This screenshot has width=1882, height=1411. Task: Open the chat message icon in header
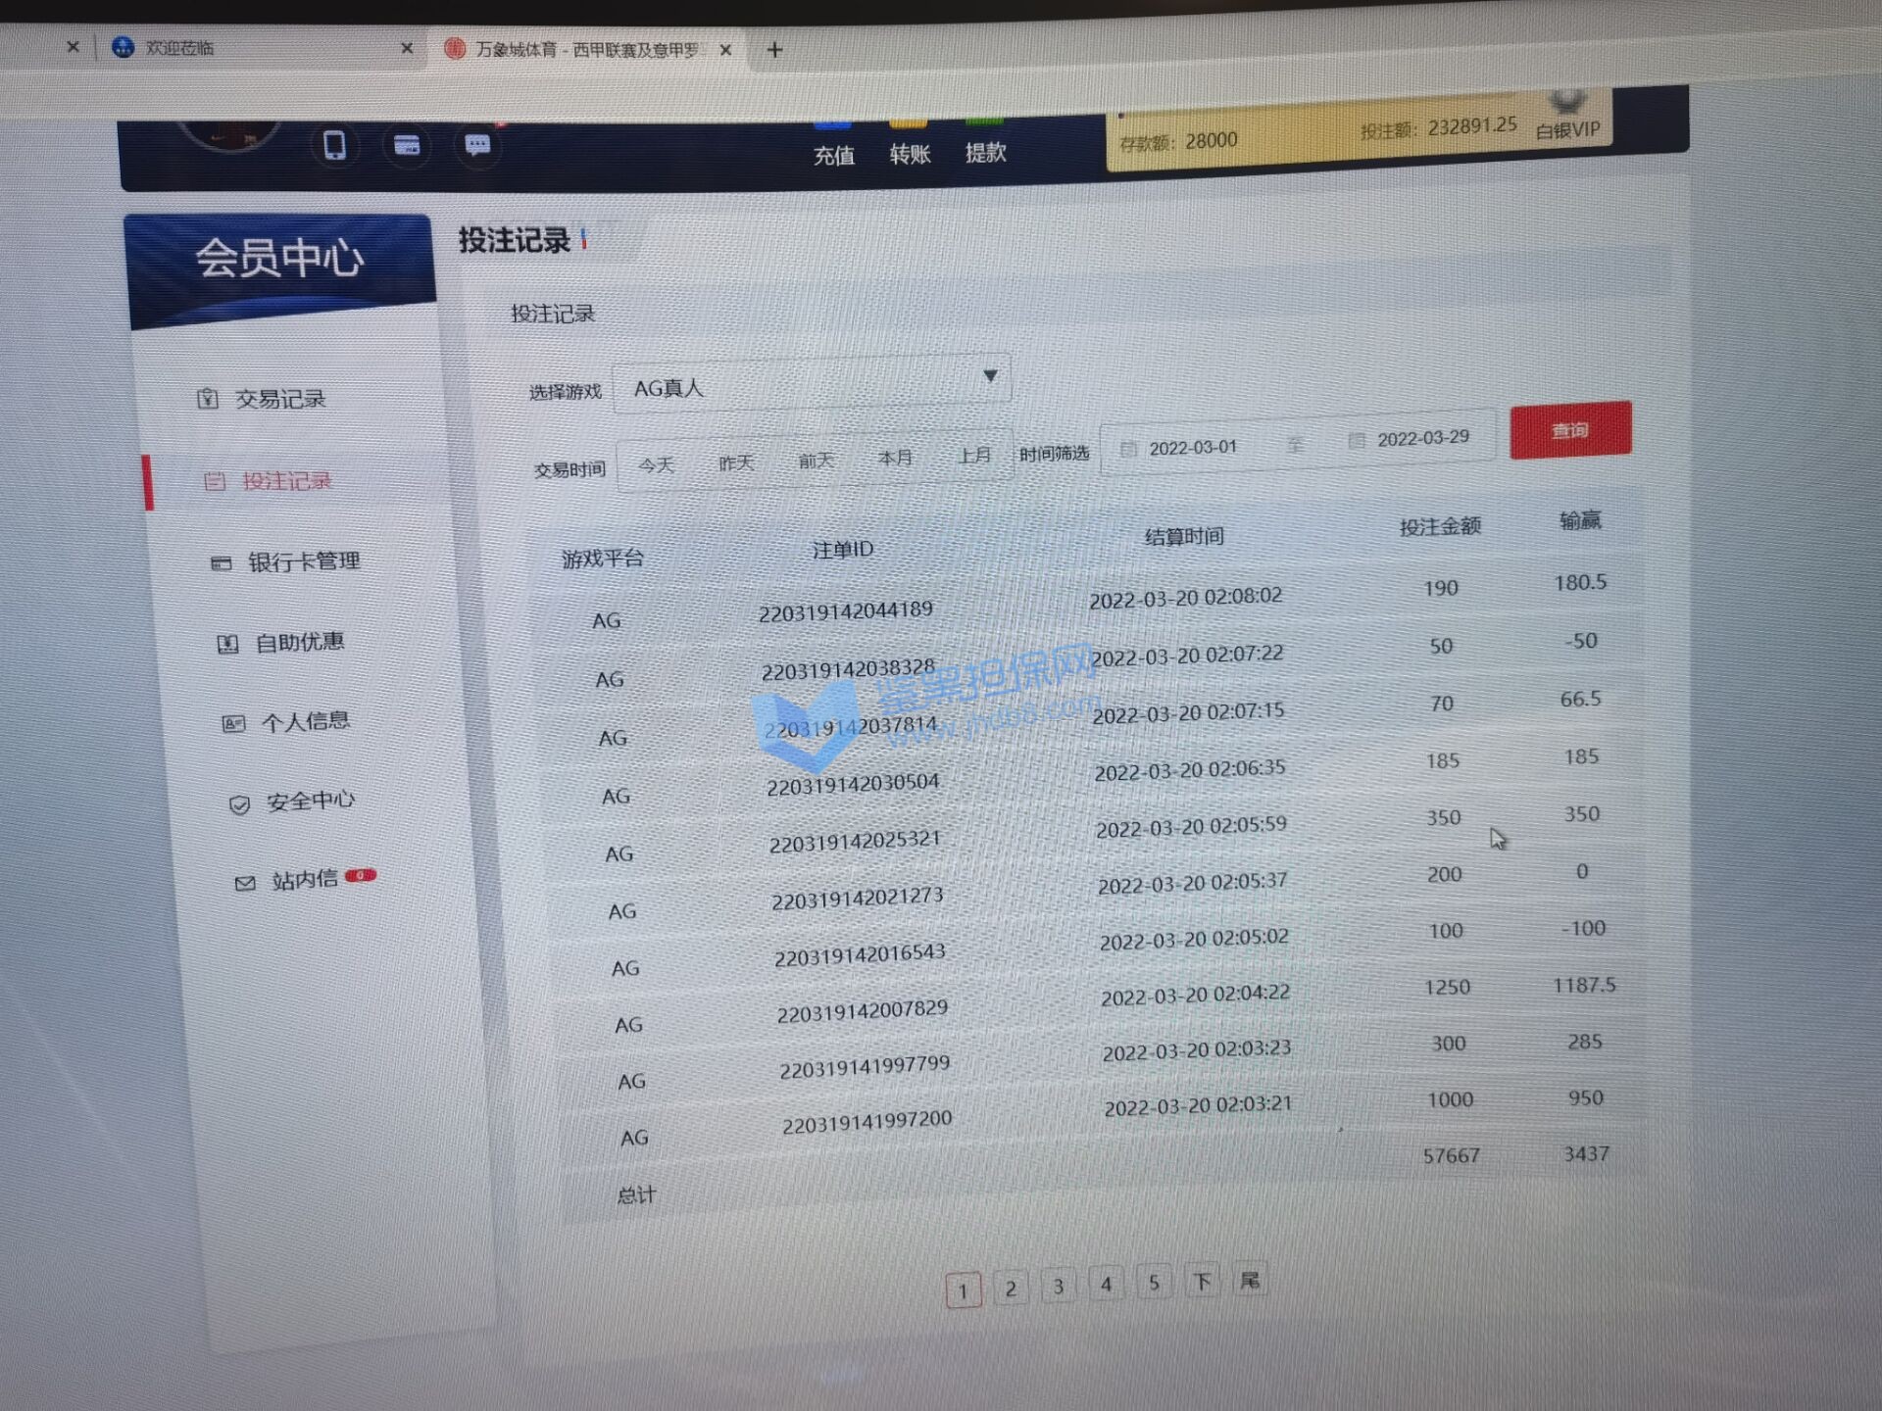(477, 146)
